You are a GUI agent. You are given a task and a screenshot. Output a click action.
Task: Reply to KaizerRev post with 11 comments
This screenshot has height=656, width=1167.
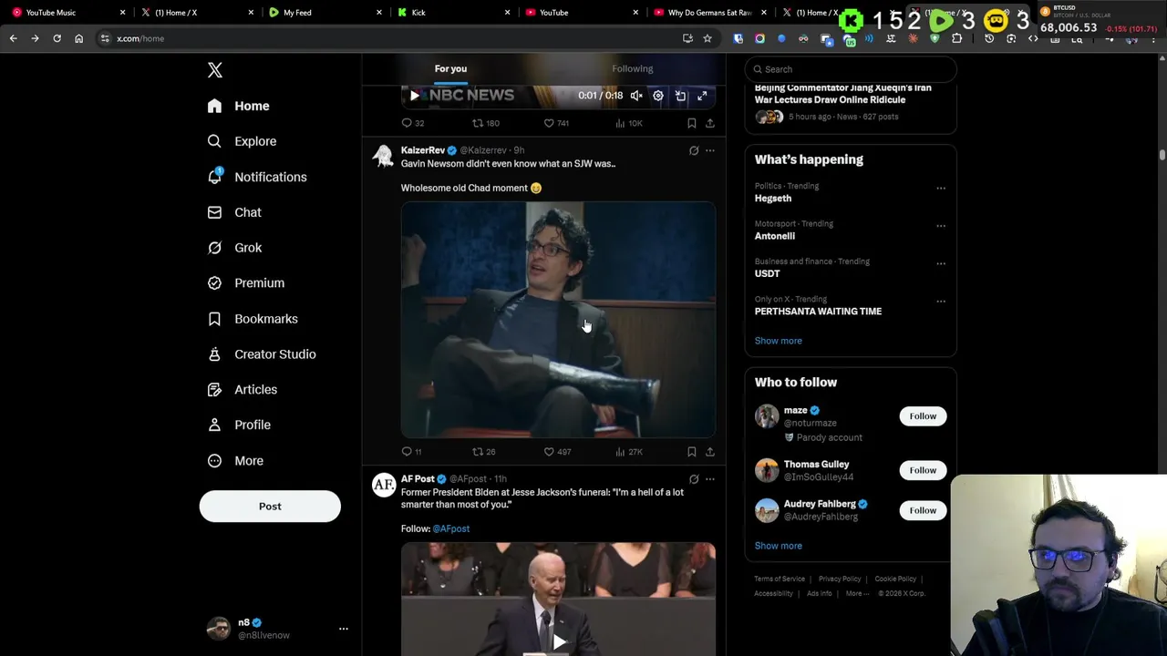pos(411,452)
